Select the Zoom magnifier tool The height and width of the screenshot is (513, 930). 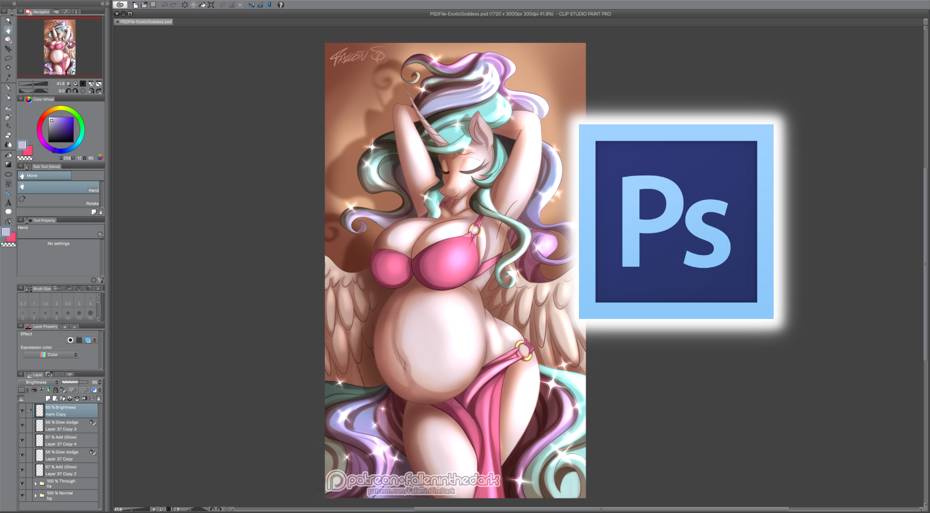tap(8, 21)
